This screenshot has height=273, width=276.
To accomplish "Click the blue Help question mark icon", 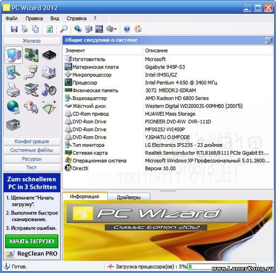I will 127,29.
